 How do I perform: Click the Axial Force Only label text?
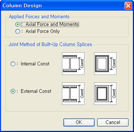43,31
